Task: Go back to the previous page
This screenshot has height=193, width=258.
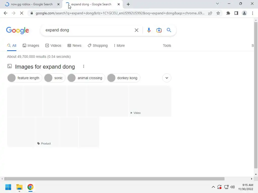Action: click(x=6, y=13)
